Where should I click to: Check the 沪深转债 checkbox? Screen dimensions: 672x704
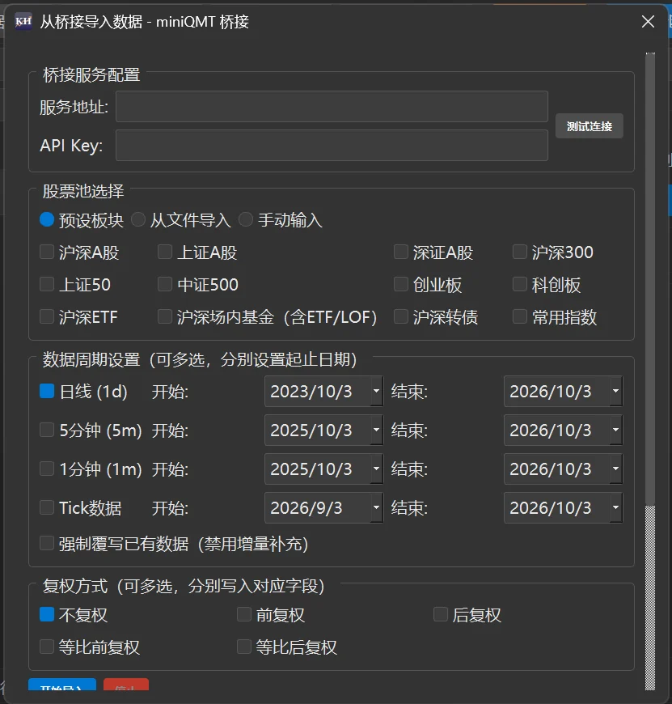[400, 316]
